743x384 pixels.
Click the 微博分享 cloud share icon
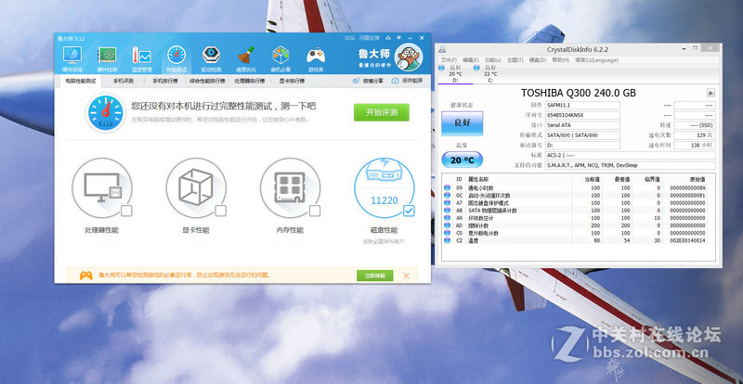pyautogui.click(x=356, y=81)
